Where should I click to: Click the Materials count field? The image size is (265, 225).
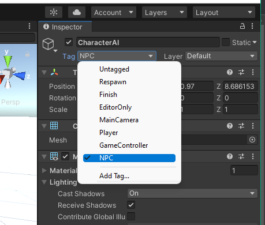(x=244, y=170)
